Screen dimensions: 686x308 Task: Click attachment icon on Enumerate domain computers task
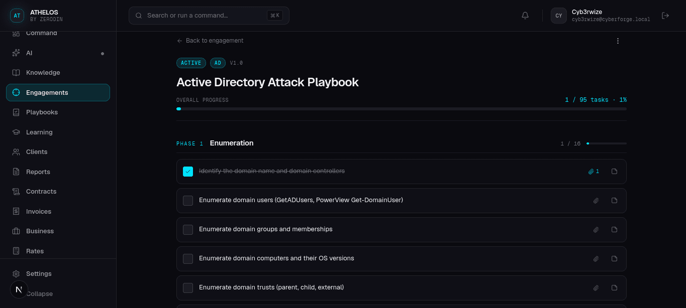[596, 259]
